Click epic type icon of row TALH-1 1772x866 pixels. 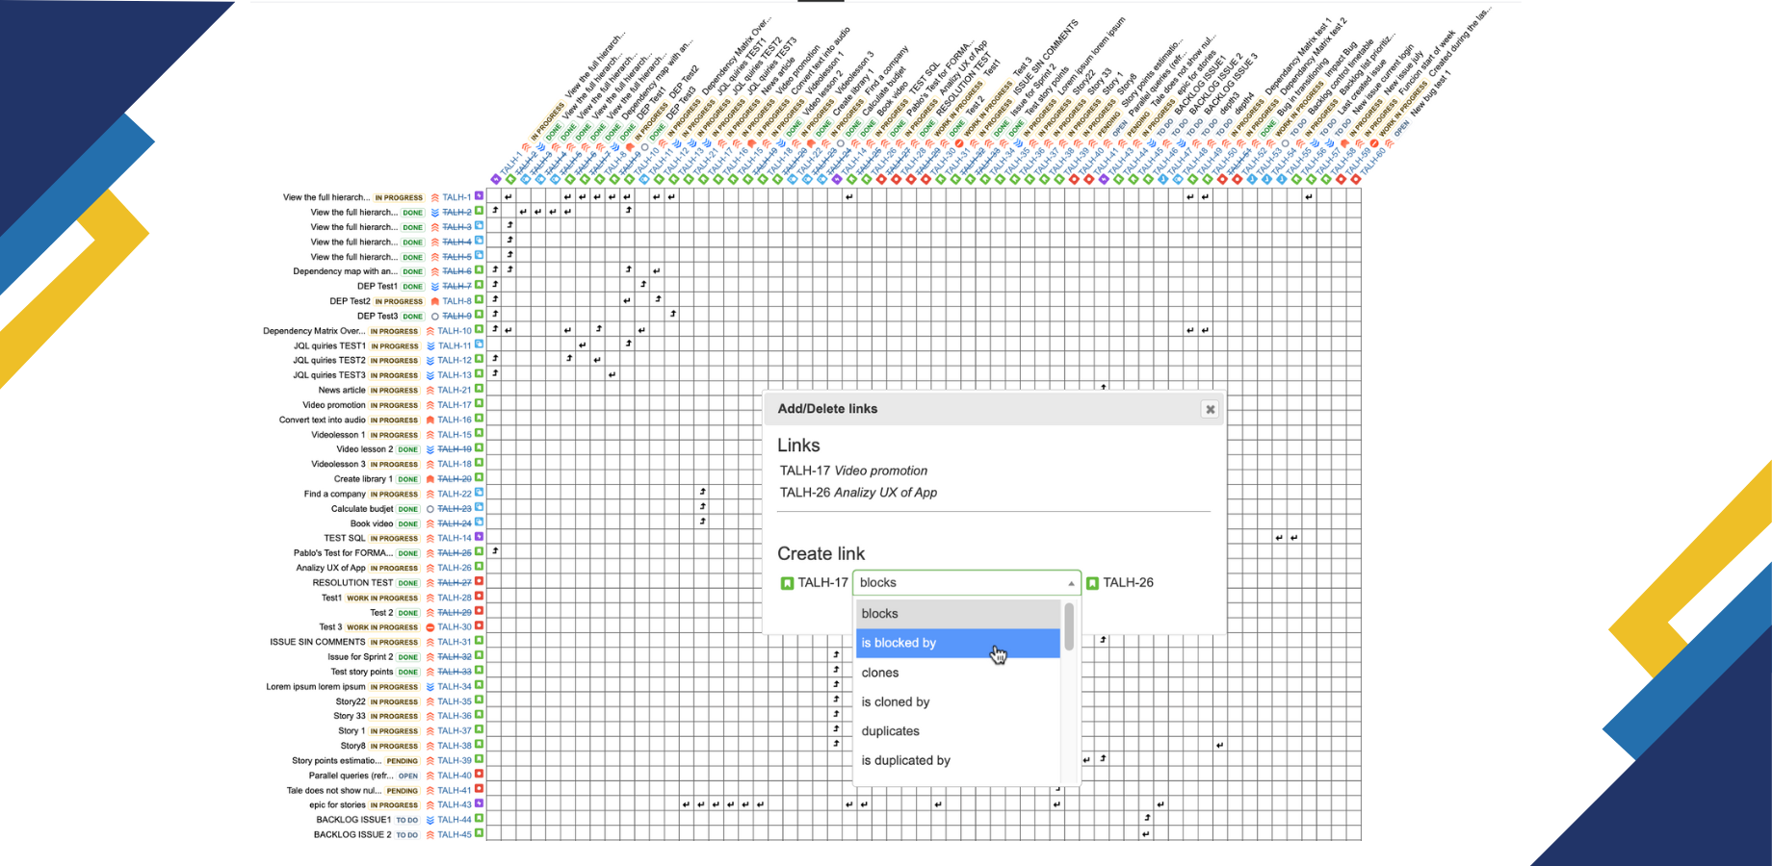pyautogui.click(x=479, y=196)
